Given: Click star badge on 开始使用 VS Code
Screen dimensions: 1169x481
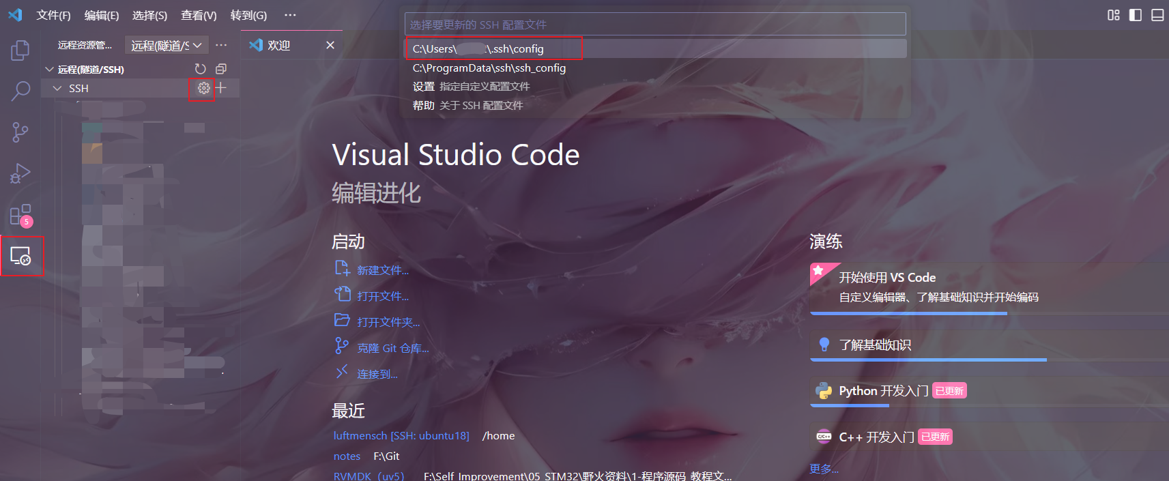Looking at the screenshot, I should (x=818, y=270).
